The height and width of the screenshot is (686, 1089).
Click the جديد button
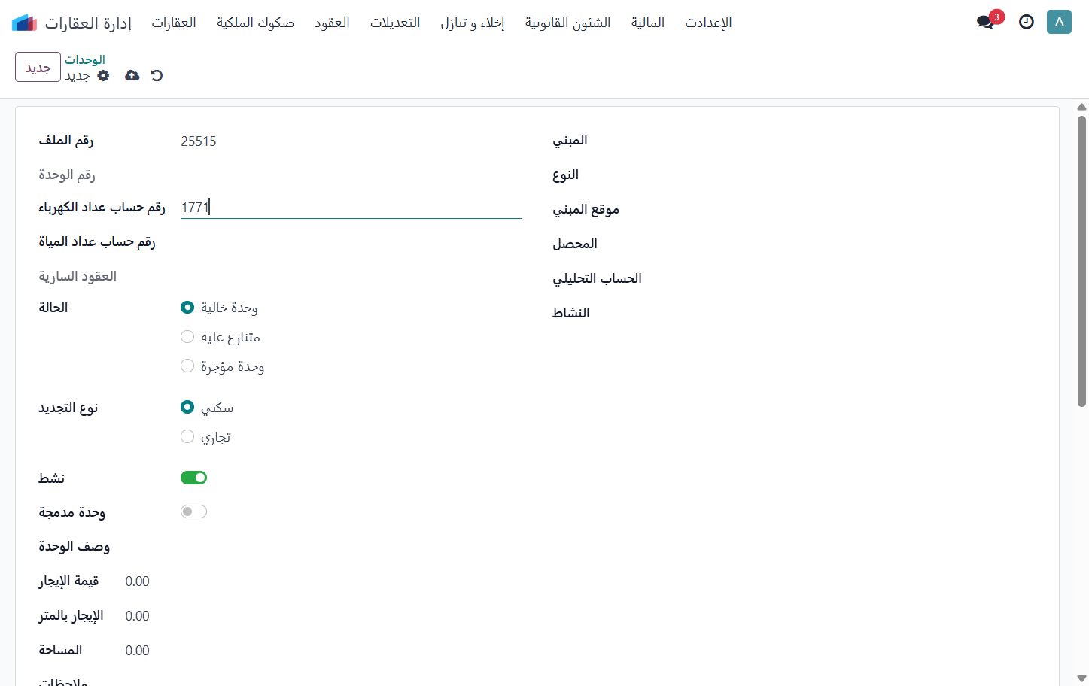tap(38, 67)
